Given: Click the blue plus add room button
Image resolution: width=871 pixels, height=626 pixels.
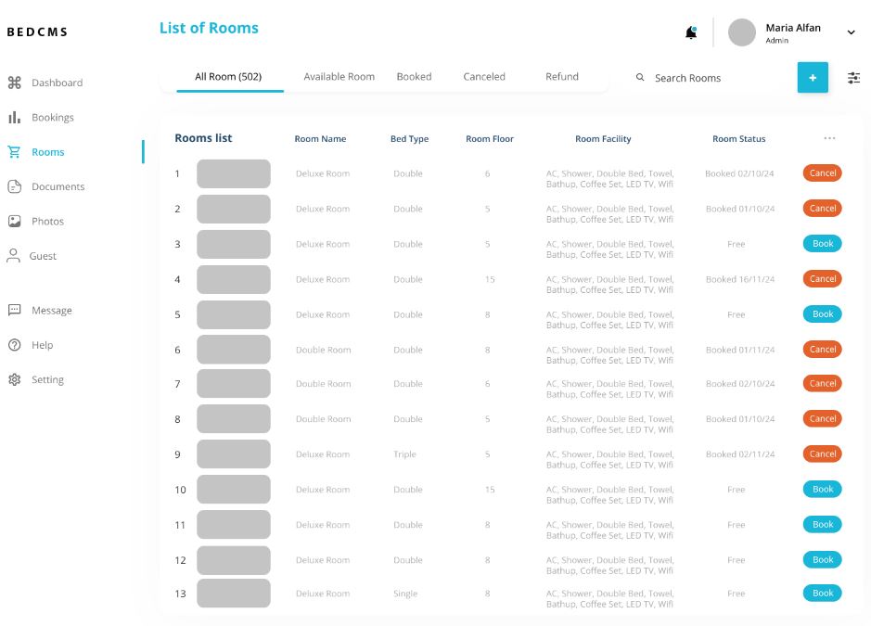Looking at the screenshot, I should 813,78.
